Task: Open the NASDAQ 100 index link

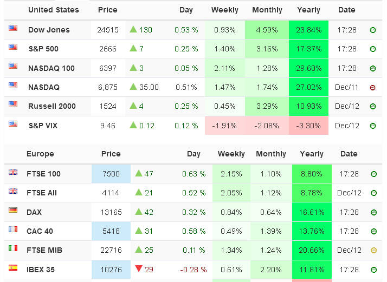Action: [51, 68]
